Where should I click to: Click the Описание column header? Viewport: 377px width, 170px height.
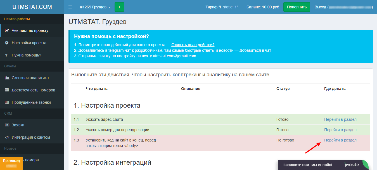coord(191,89)
